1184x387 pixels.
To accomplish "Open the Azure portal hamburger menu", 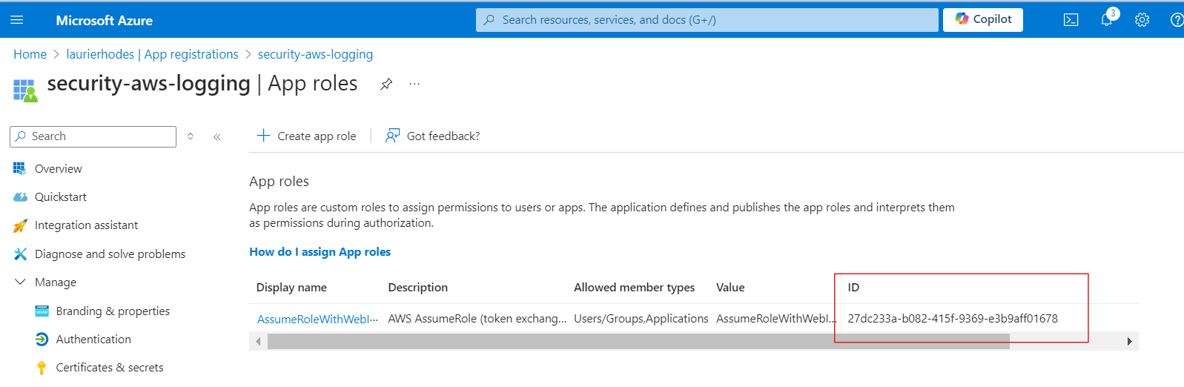I will (16, 20).
